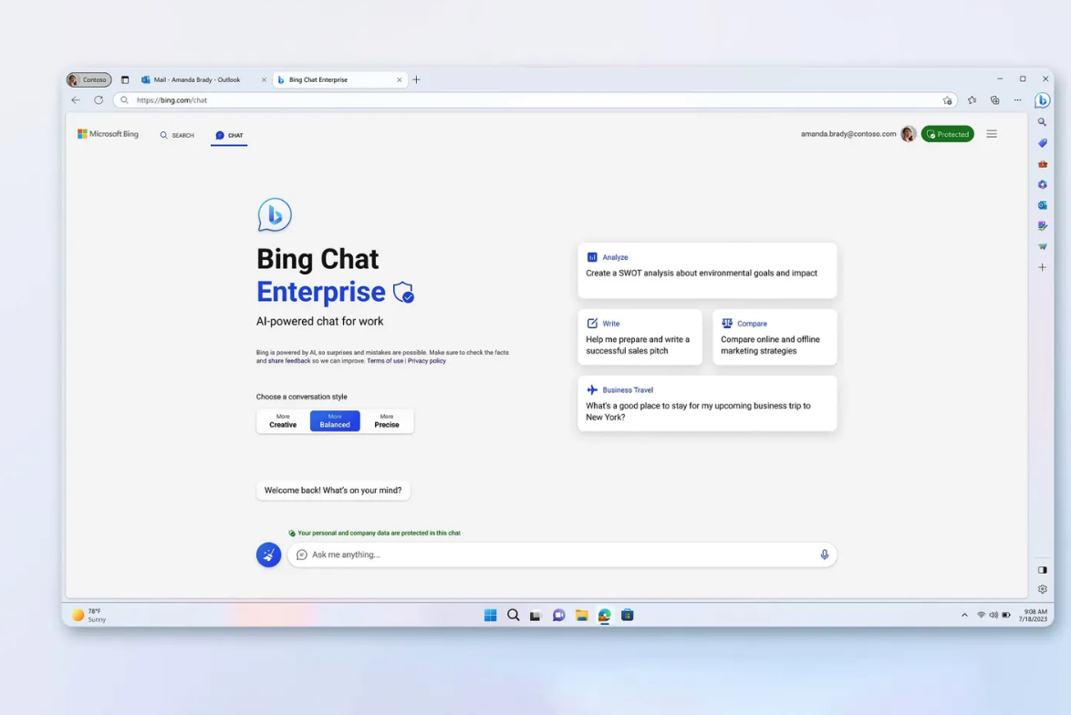Toggle the sidebar visibility icon near bottom right
The height and width of the screenshot is (715, 1071).
[x=1043, y=570]
